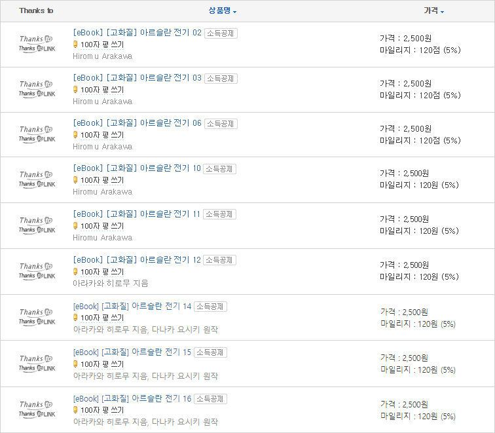Screen dimensions: 495x433
Task: Click Thanks to LINK icon for 아르슬란 전기 03
Action: click(37, 94)
